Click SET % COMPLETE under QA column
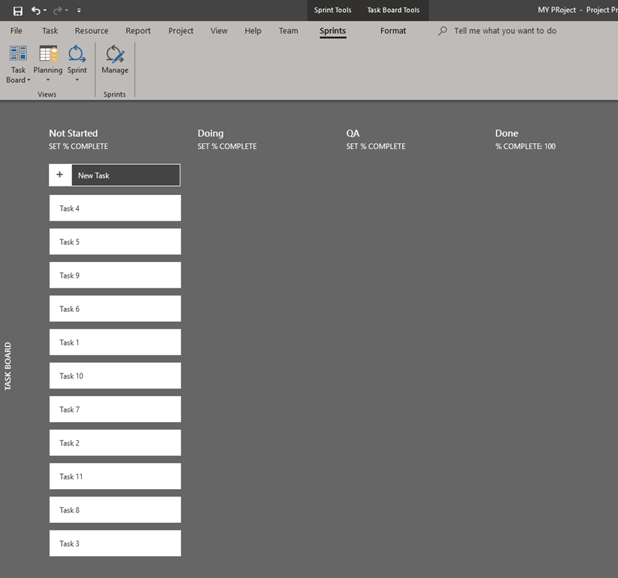The image size is (618, 578). coord(375,147)
